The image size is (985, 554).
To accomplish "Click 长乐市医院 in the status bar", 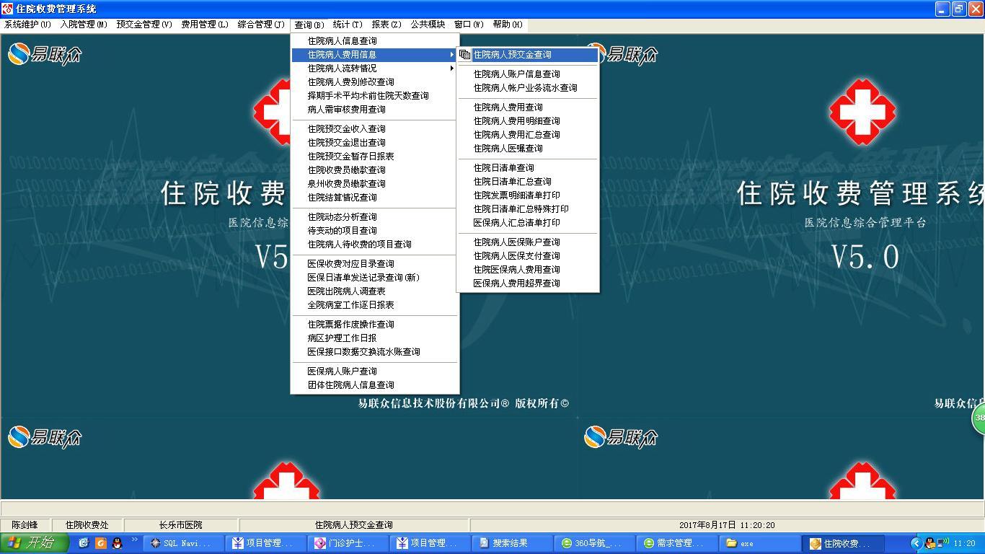I will pyautogui.click(x=181, y=525).
